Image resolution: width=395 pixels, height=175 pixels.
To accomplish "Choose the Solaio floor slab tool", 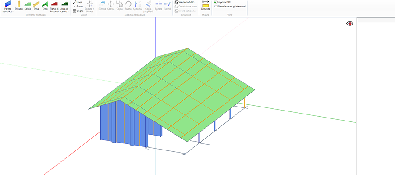I will click(28, 6).
